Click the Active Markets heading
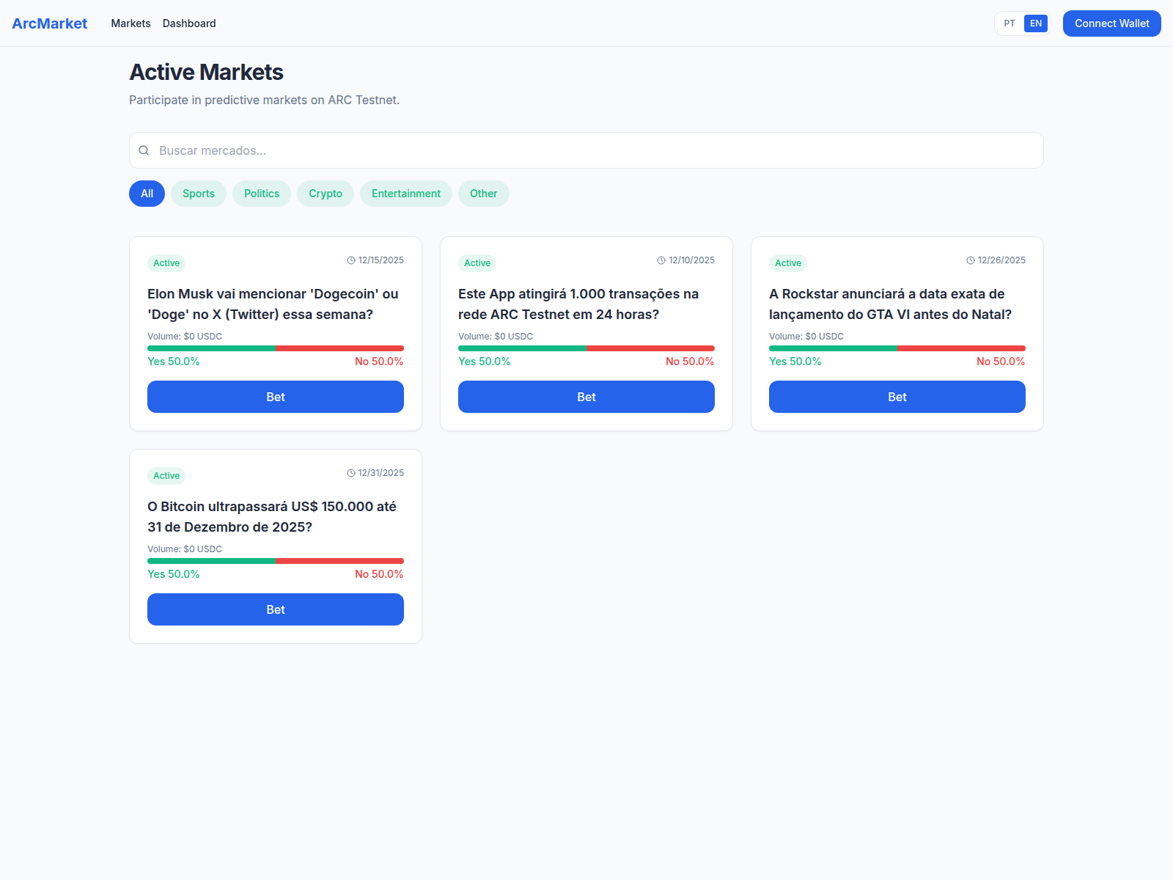The image size is (1173, 880). tap(207, 72)
